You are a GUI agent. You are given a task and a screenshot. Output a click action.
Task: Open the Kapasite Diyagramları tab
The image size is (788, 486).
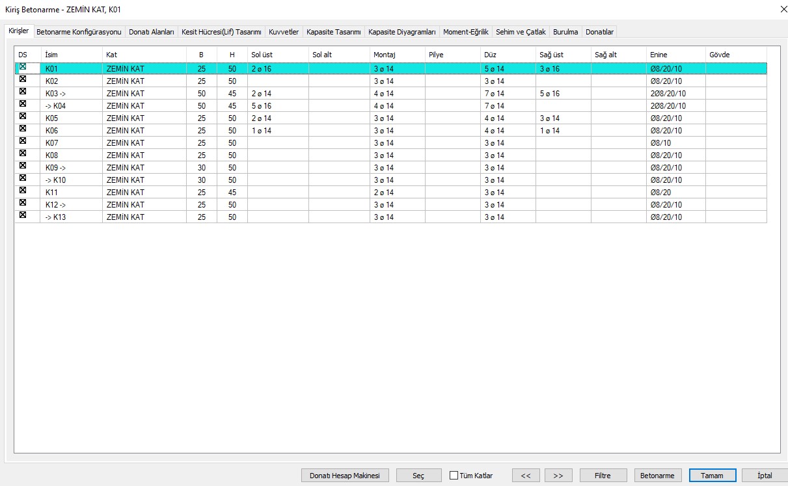tap(401, 32)
